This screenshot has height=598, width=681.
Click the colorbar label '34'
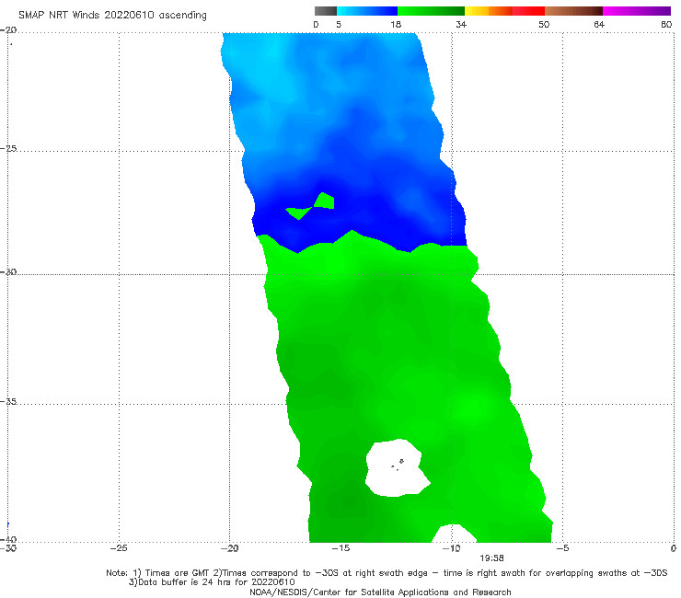[461, 25]
